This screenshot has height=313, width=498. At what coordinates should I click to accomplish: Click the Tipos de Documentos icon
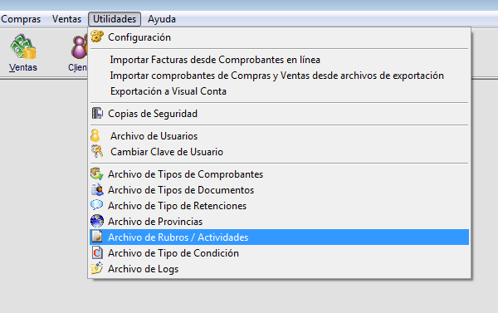tap(97, 189)
